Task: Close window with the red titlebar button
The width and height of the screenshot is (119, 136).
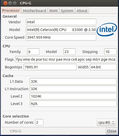Action: (5, 3)
